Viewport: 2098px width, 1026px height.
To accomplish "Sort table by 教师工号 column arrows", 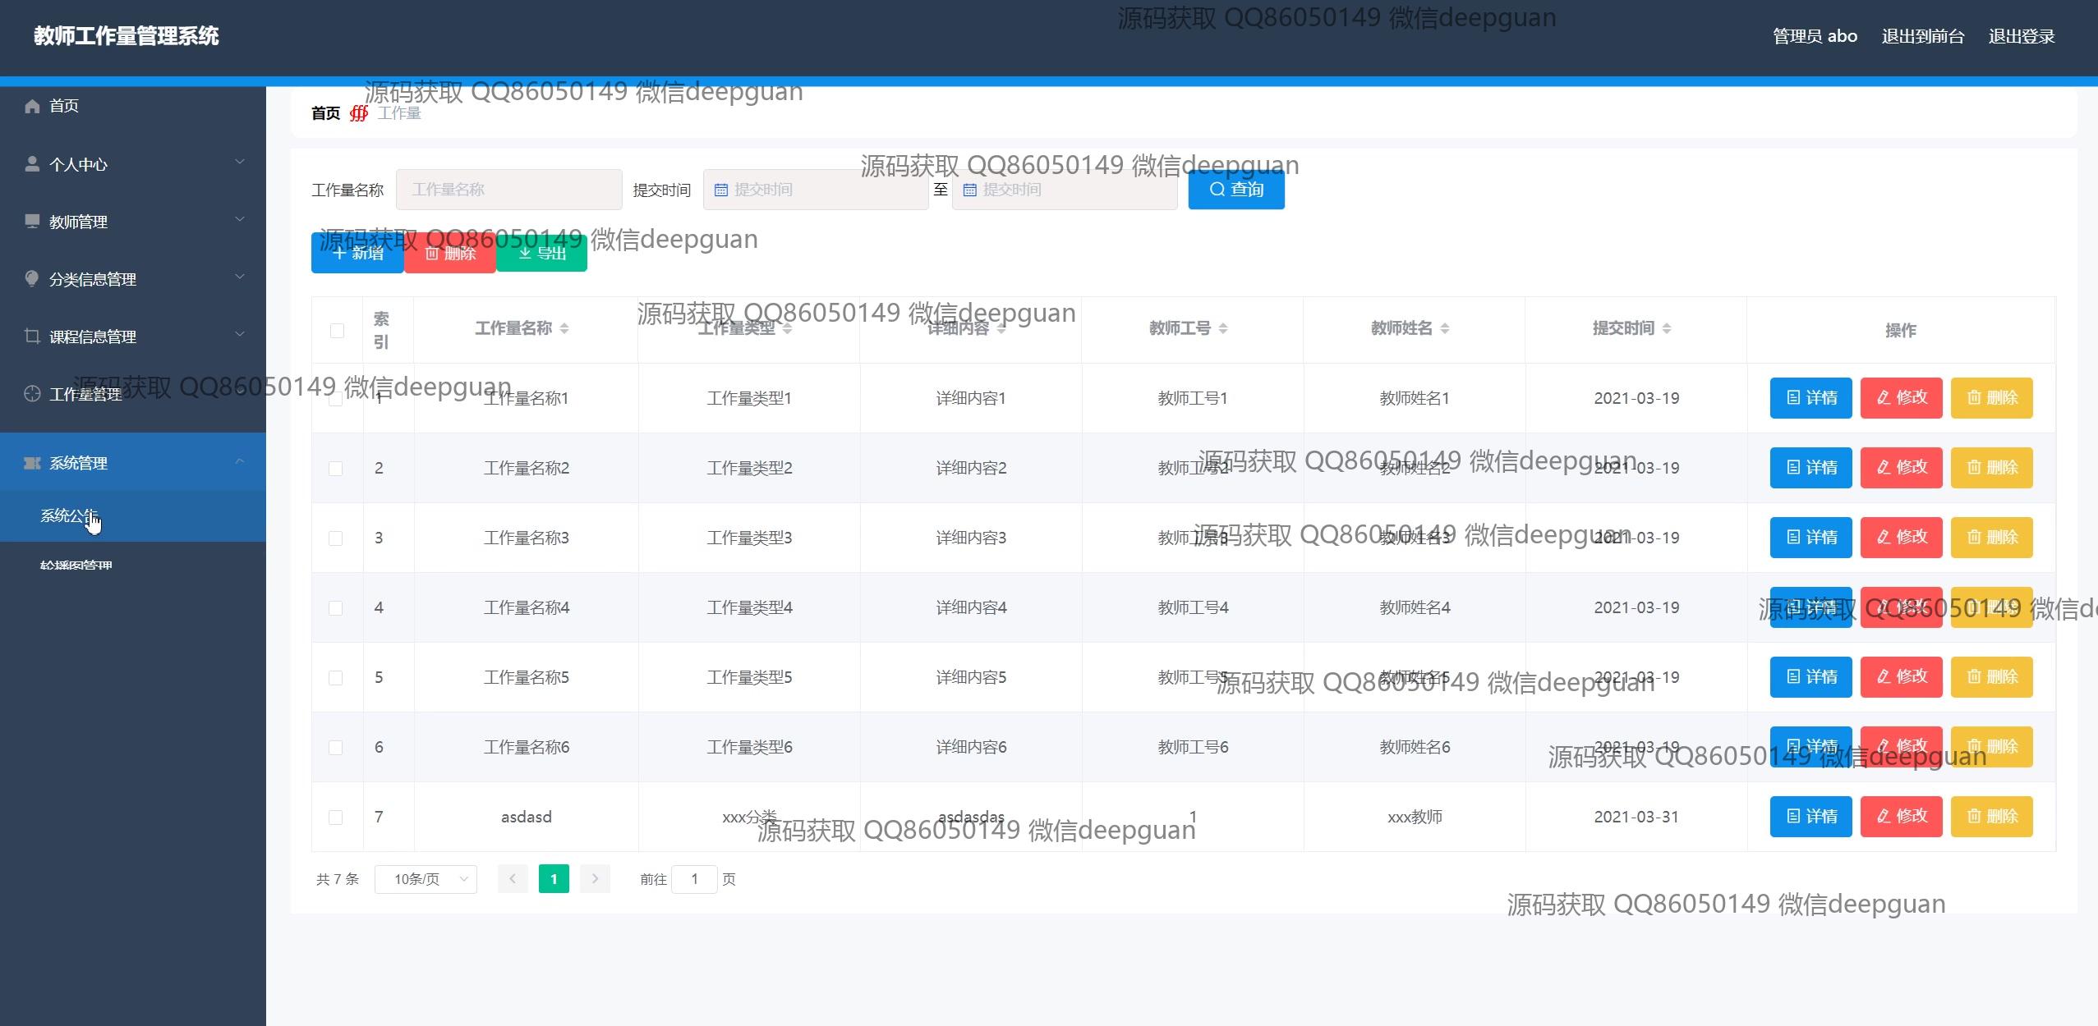I will click(1223, 328).
